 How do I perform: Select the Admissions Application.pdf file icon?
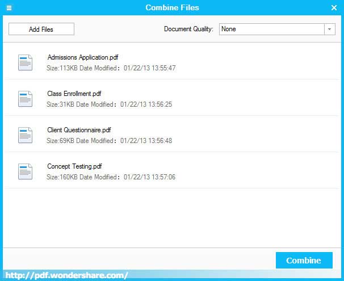(25, 62)
